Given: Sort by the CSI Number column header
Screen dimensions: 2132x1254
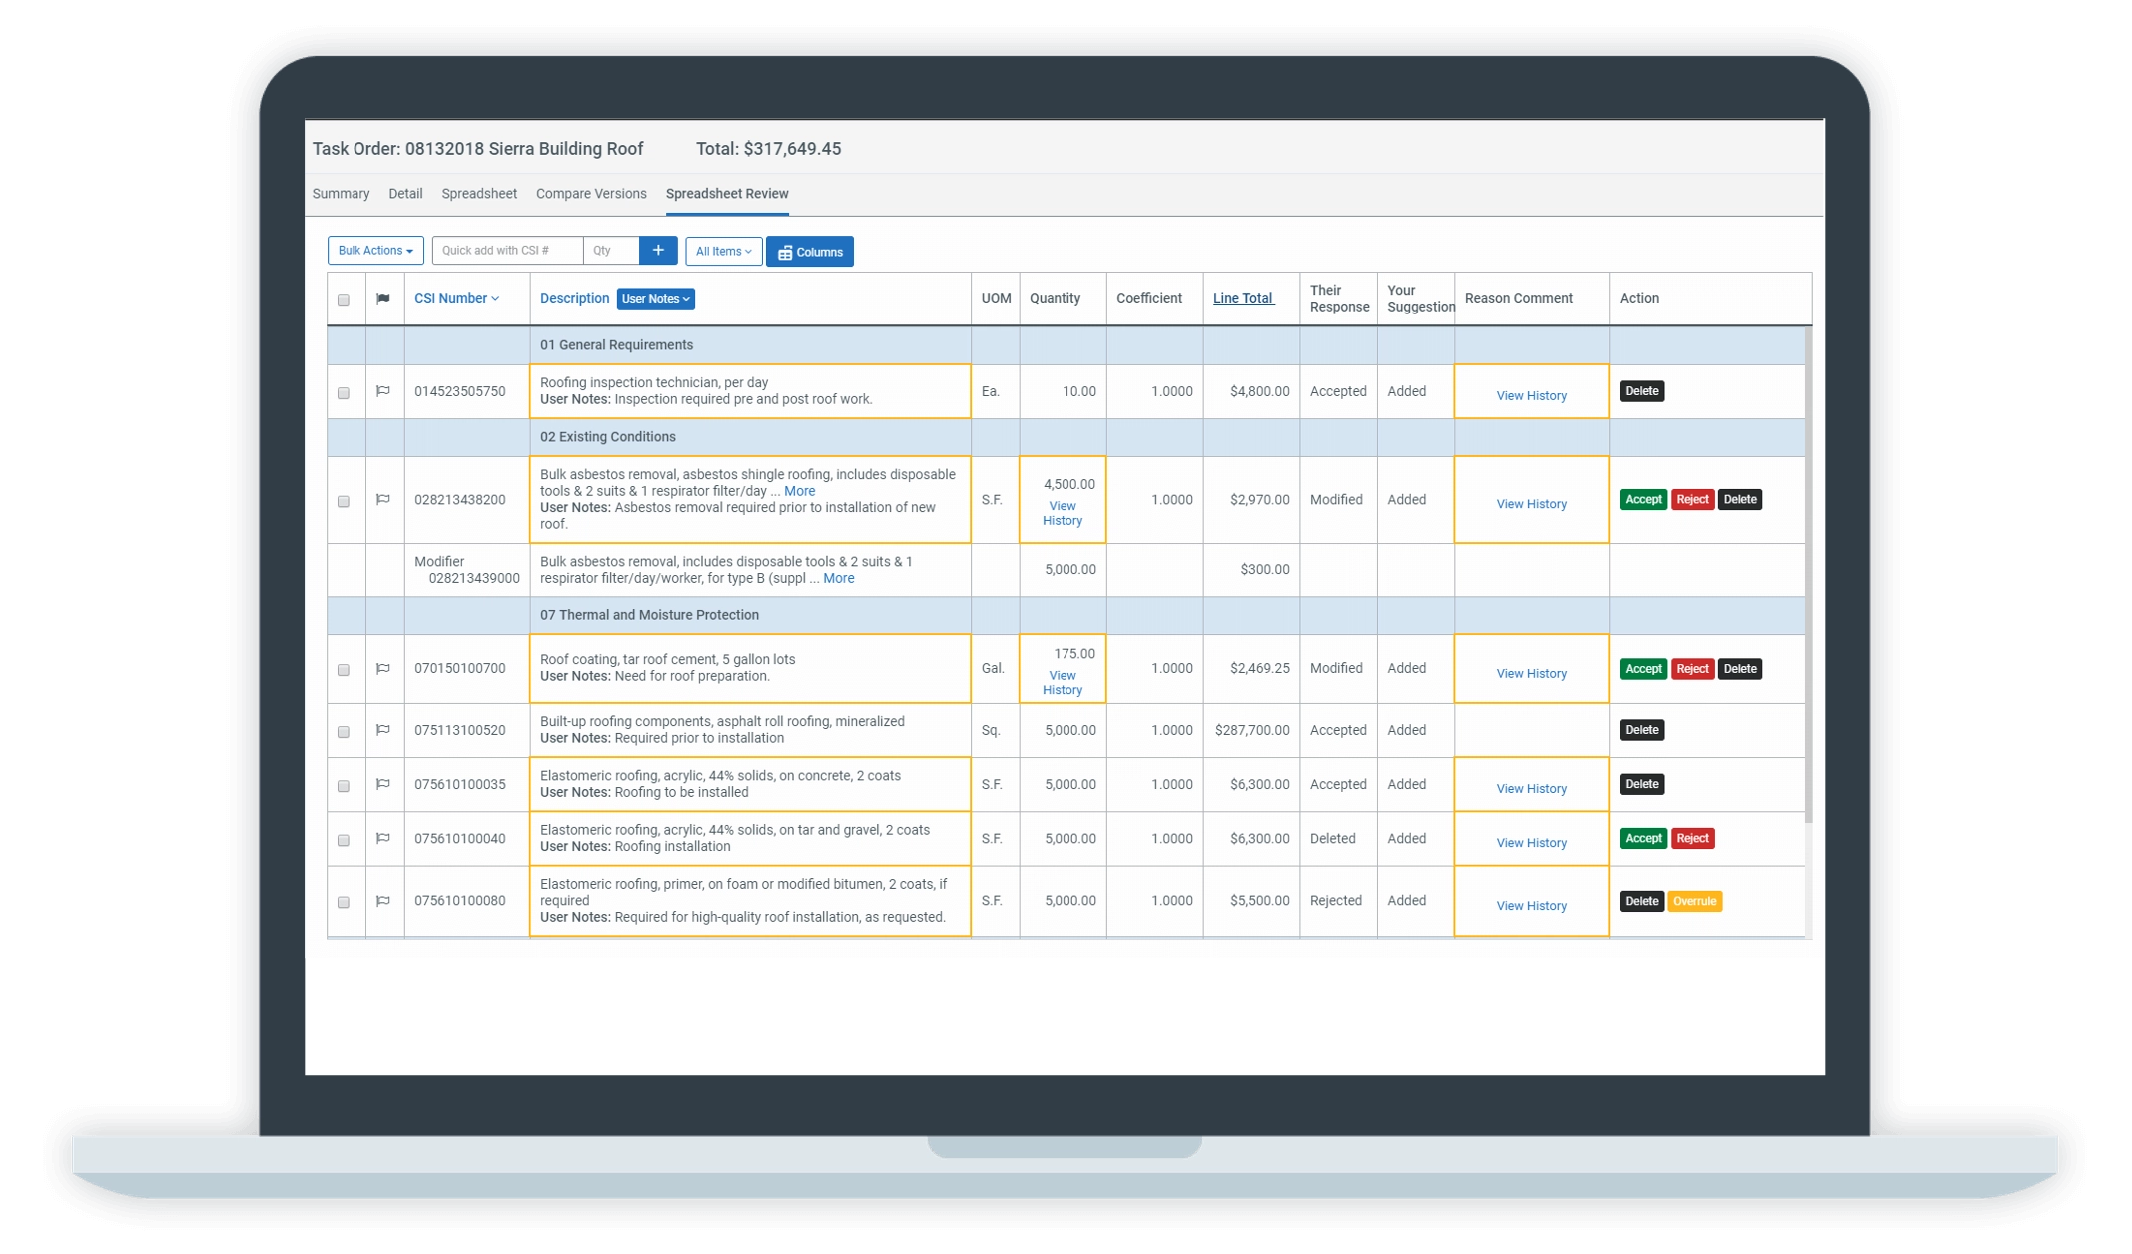Looking at the screenshot, I should point(456,298).
